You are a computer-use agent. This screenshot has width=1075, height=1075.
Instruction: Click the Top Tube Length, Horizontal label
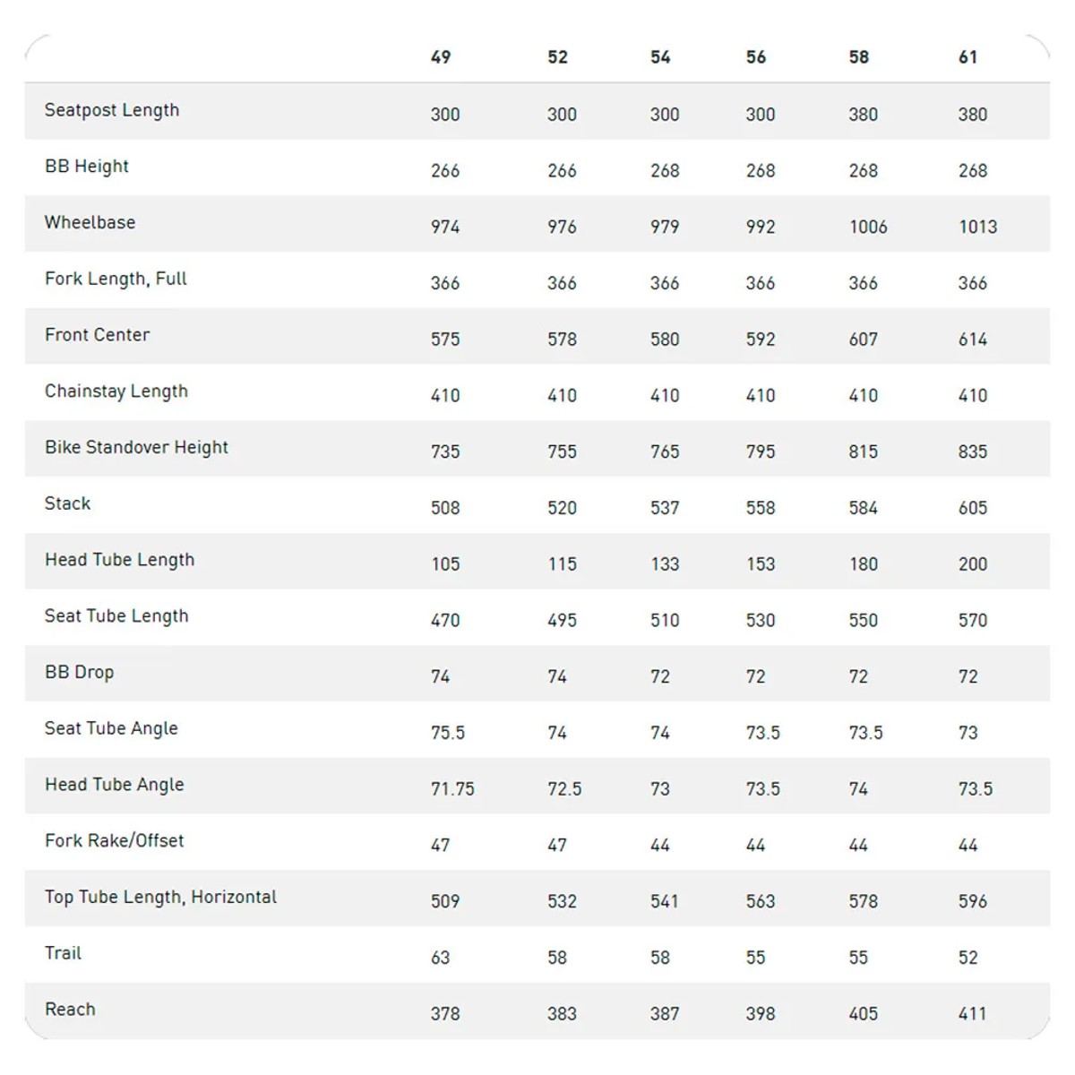click(160, 897)
